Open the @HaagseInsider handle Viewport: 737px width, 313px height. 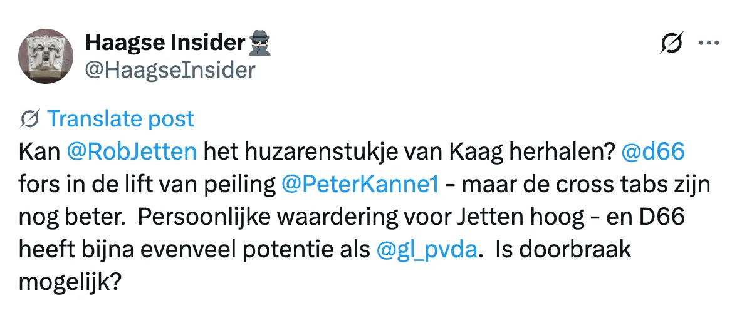coord(170,70)
